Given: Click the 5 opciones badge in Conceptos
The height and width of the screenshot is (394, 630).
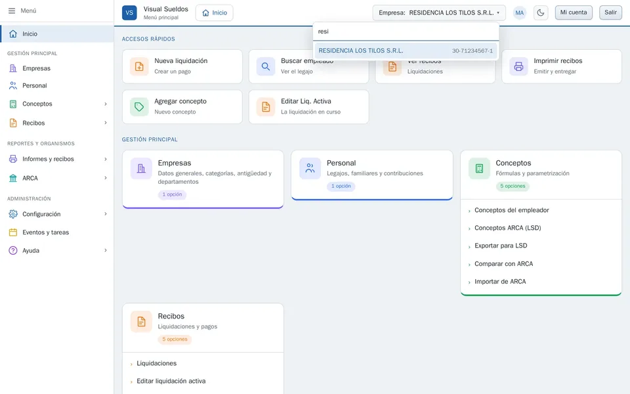Looking at the screenshot, I should point(513,186).
